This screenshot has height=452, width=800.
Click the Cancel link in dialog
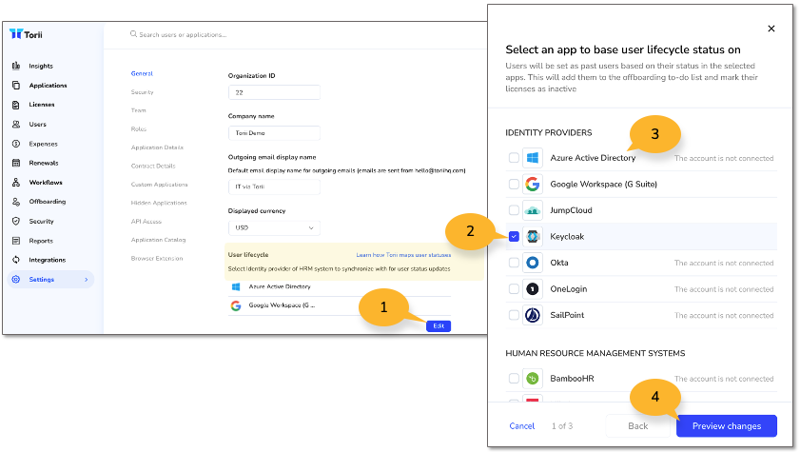[522, 426]
